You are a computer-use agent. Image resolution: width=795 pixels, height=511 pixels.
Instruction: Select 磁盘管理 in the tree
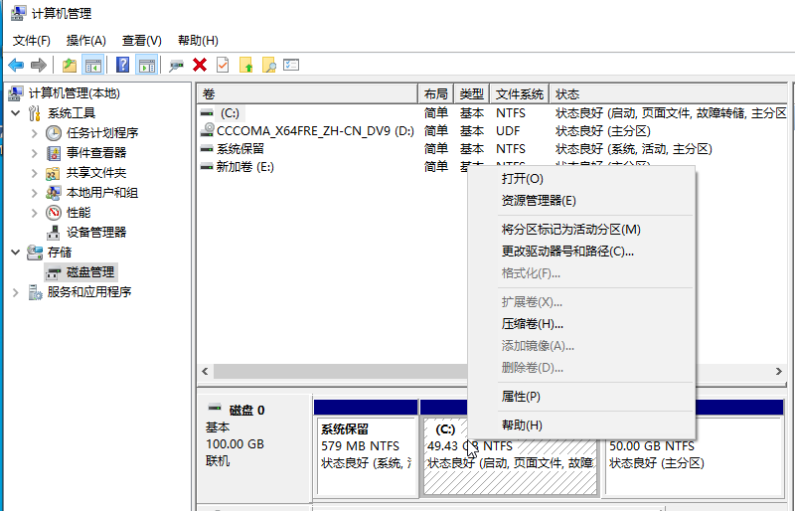click(x=90, y=272)
